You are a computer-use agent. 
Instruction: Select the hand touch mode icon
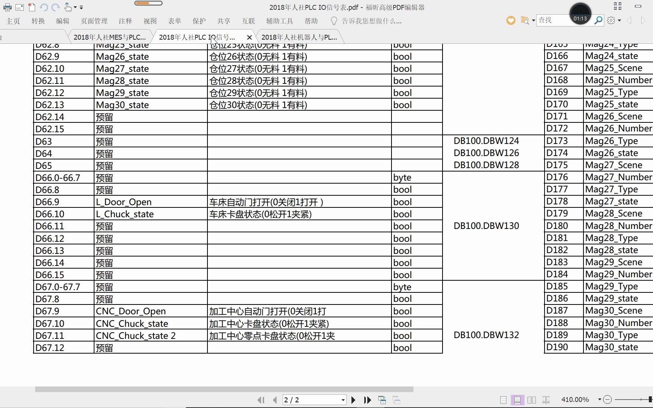pyautogui.click(x=68, y=7)
